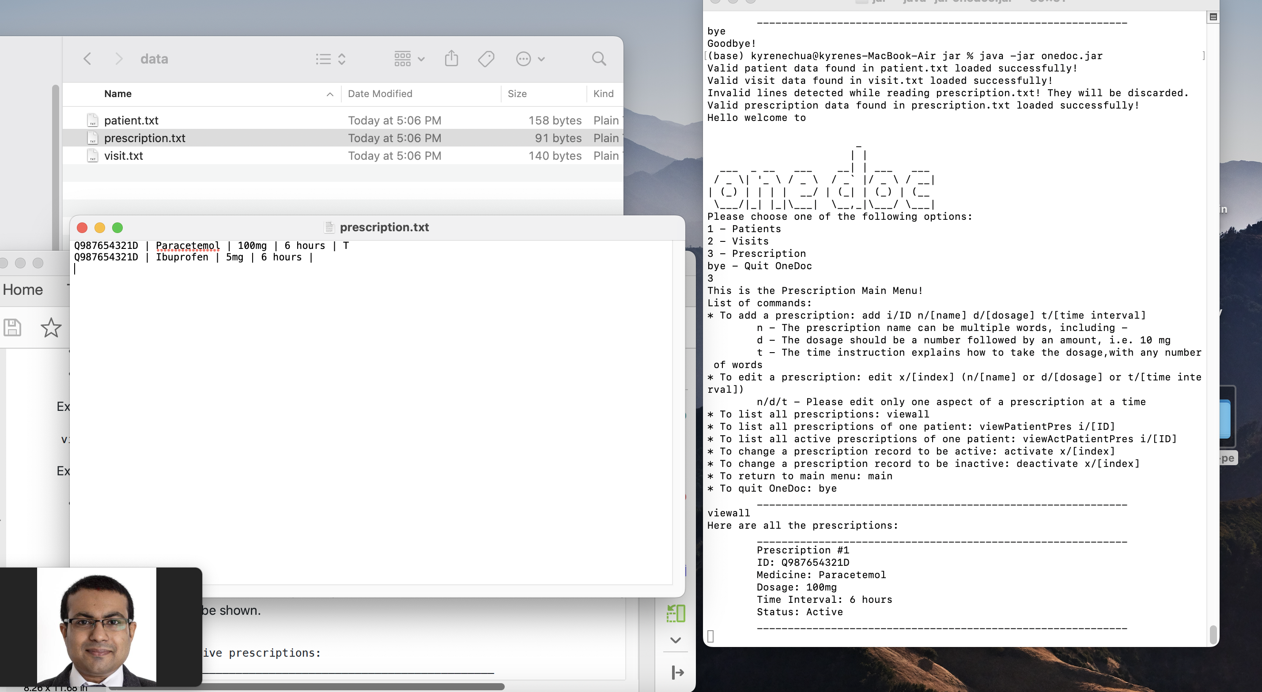
Task: Click the Finder back navigation arrow
Action: coord(88,59)
